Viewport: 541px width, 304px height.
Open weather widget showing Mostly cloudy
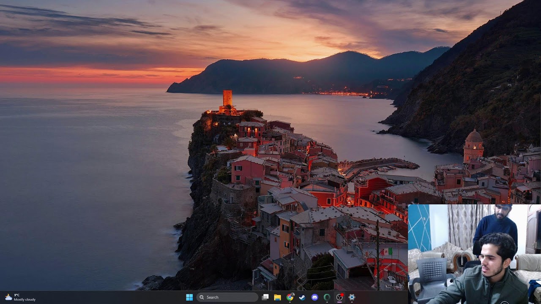(20, 297)
